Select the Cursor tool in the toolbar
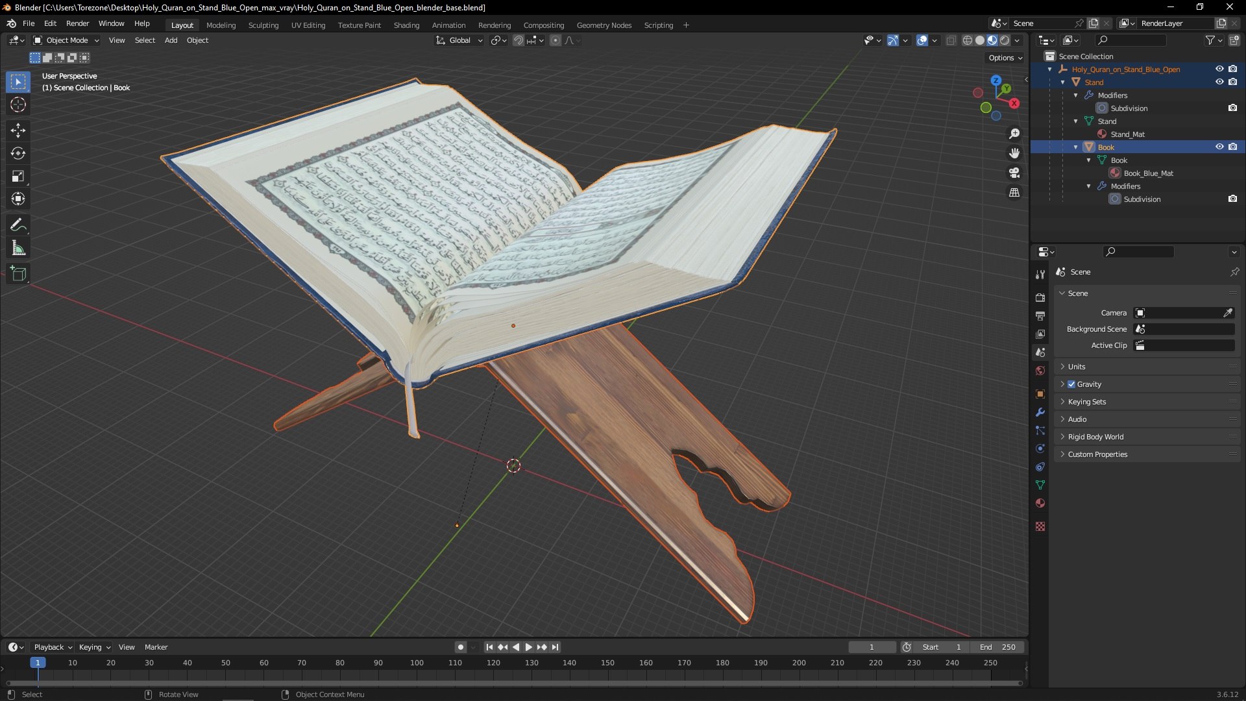1246x701 pixels. click(18, 105)
